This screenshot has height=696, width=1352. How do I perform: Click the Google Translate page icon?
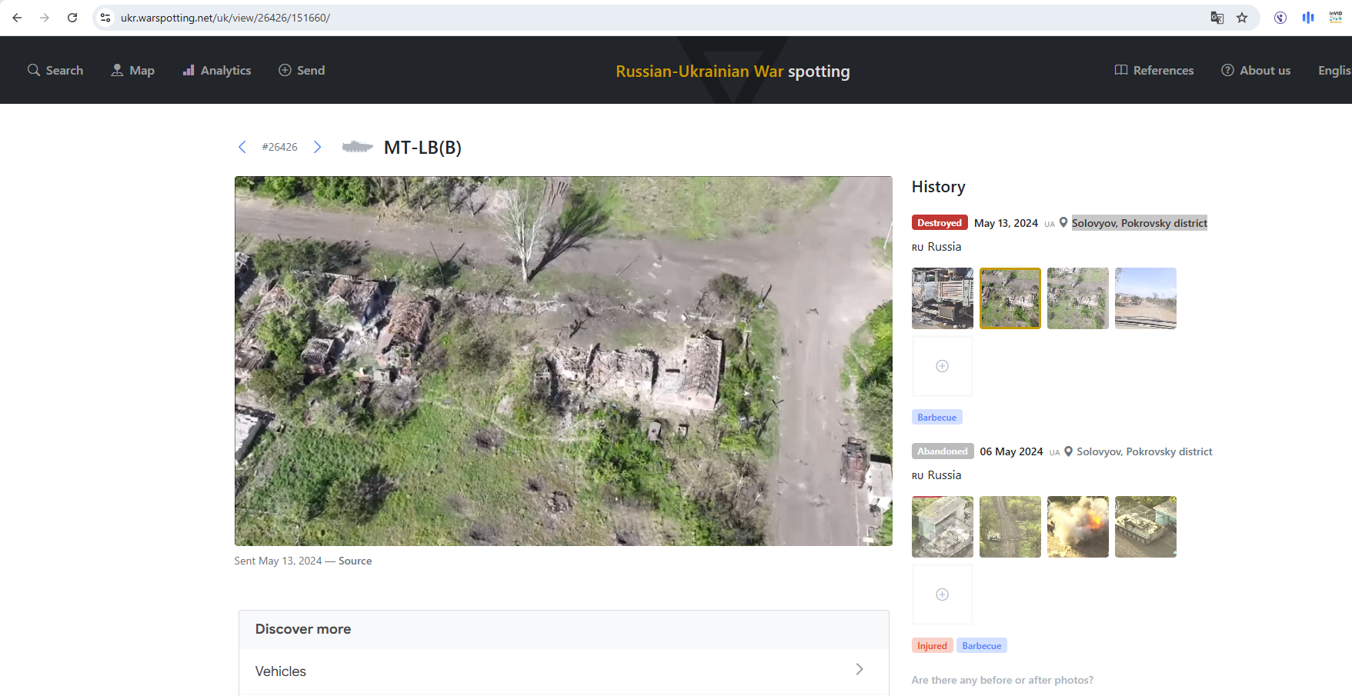click(x=1217, y=17)
